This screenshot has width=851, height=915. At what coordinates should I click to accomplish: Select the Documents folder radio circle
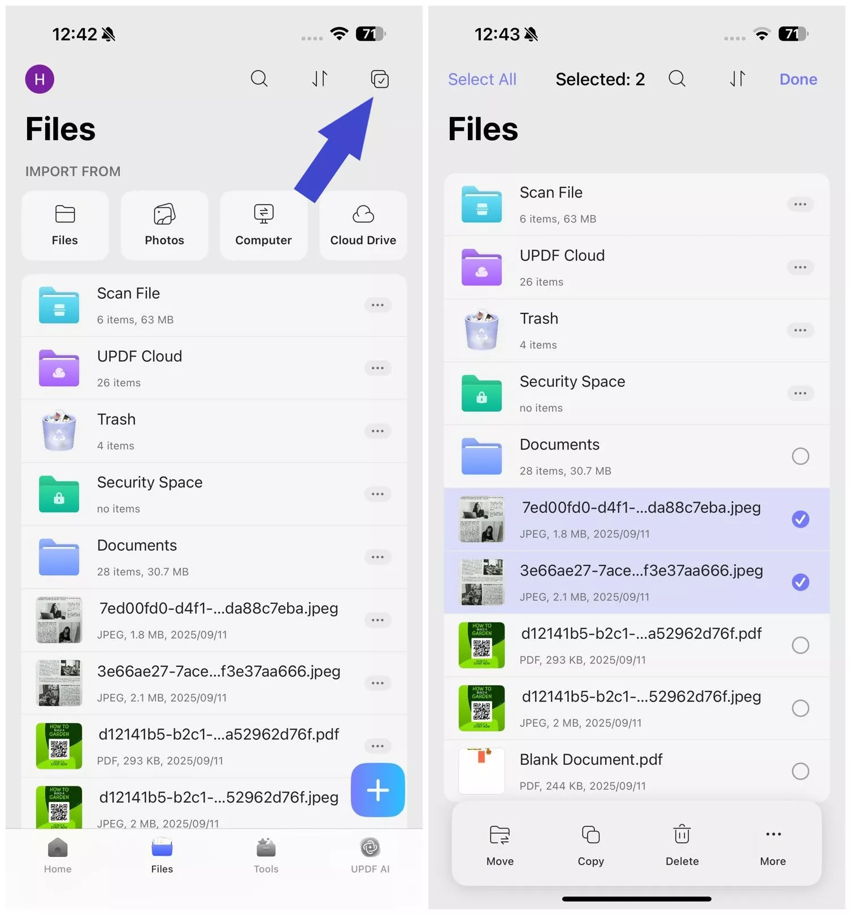800,456
